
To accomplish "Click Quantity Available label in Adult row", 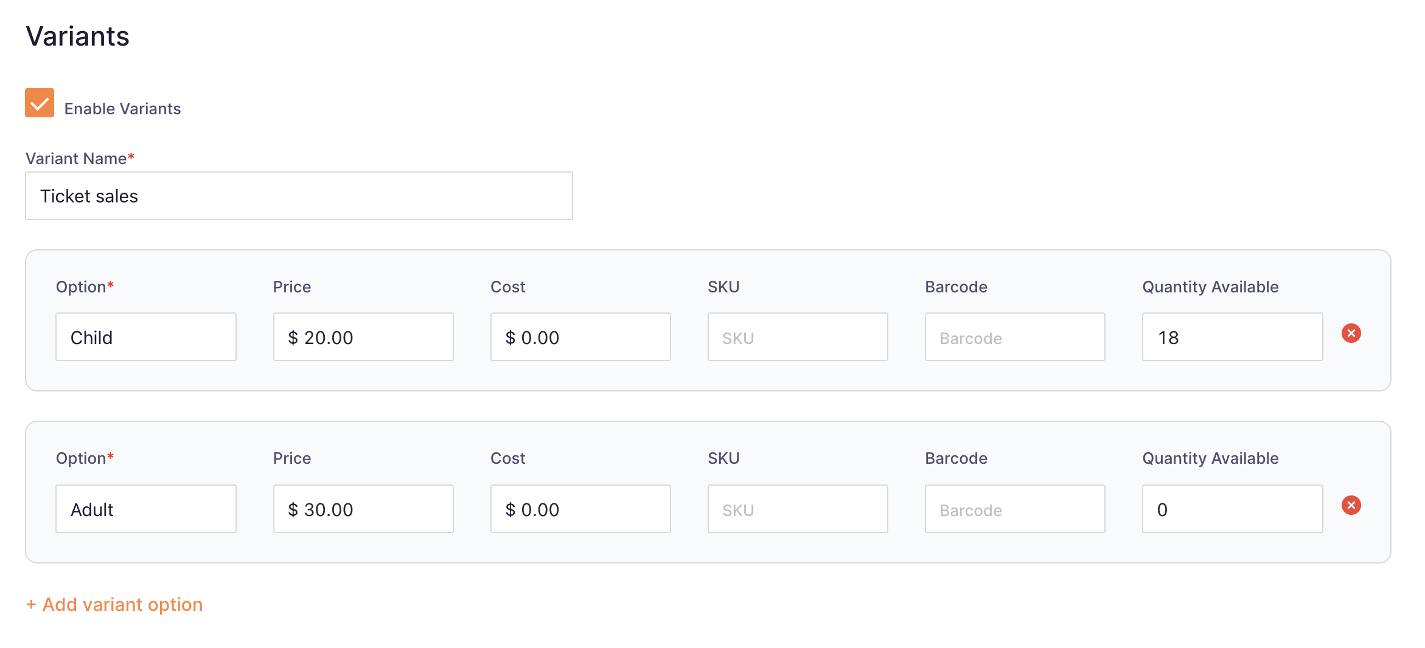I will coord(1210,458).
